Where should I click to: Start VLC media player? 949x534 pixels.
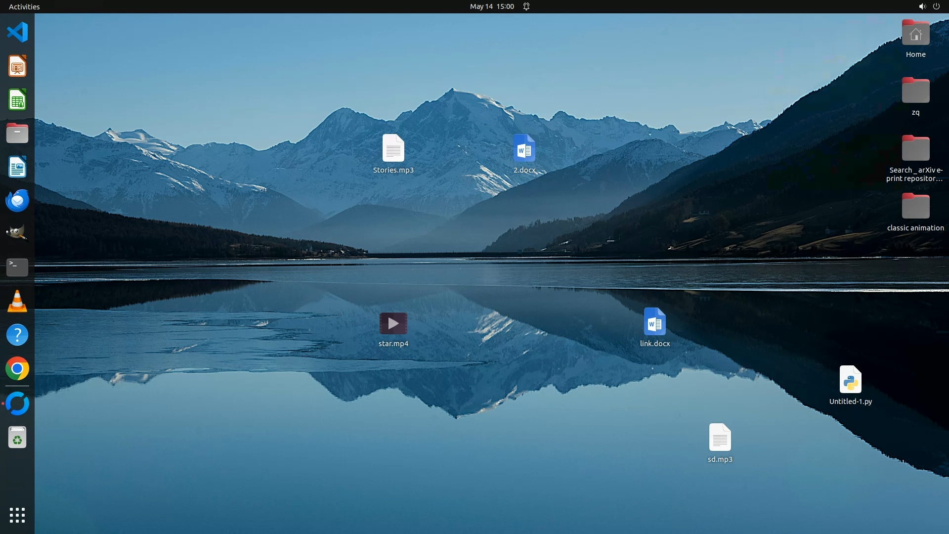(x=17, y=301)
